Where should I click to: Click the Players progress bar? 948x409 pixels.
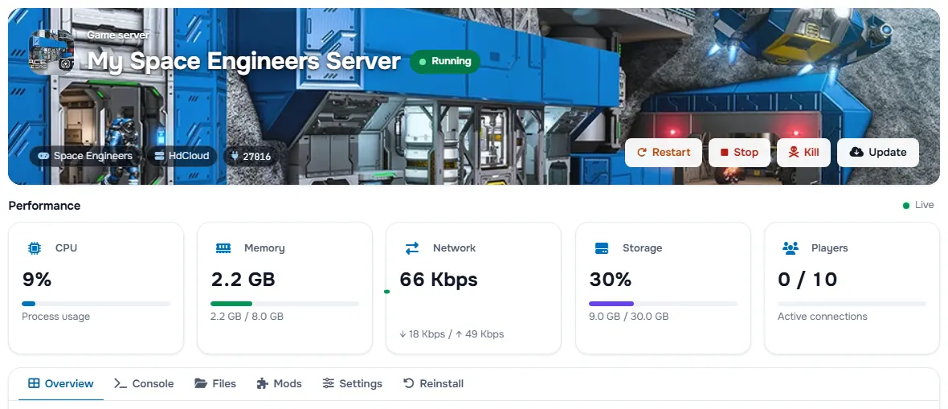point(852,304)
